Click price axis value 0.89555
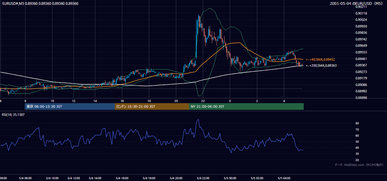The width and height of the screenshot is (387, 181). 361,52
